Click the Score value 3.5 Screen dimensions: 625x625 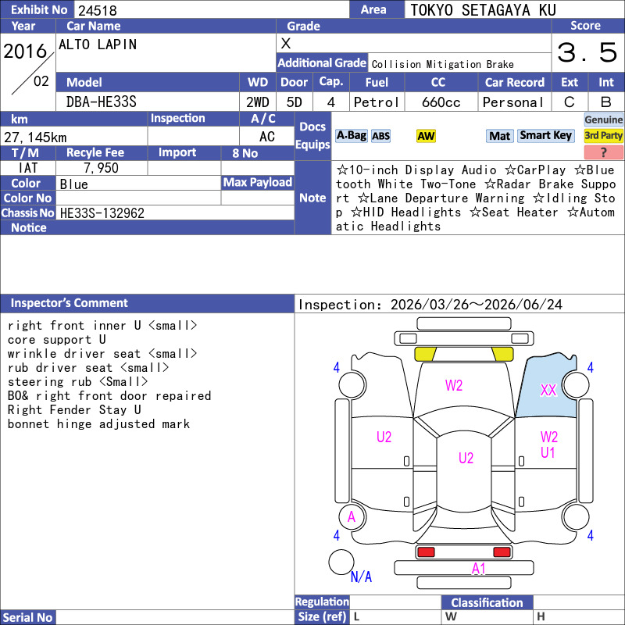[587, 52]
